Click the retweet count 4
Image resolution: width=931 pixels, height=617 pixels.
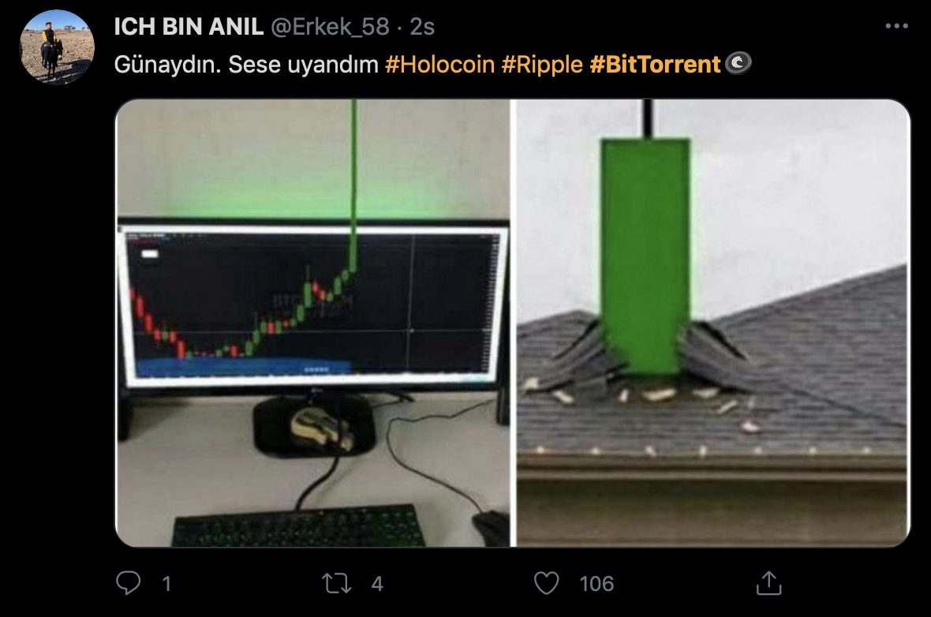point(377,584)
